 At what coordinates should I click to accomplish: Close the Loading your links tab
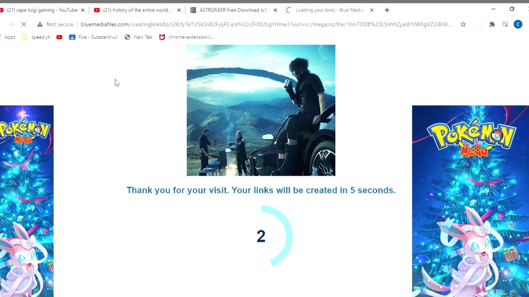click(x=372, y=10)
